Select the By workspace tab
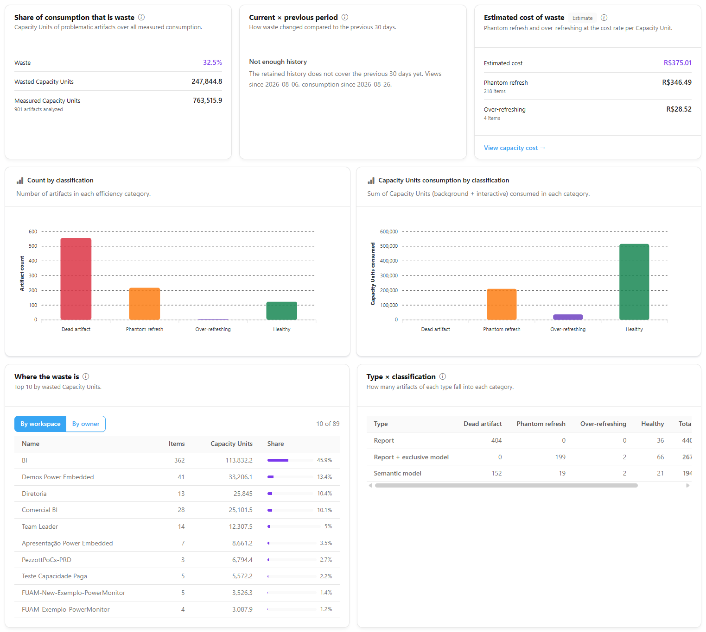The image size is (706, 632). tap(40, 424)
